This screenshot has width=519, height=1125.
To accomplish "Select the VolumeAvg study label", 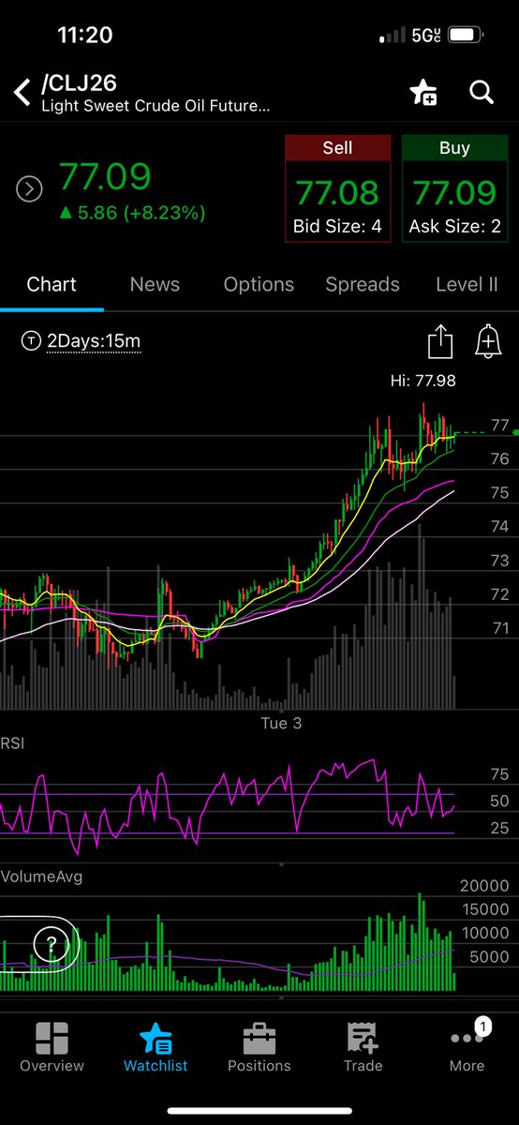I will [40, 876].
